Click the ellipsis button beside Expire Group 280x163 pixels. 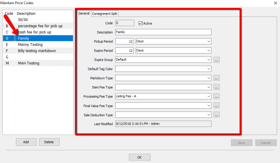tap(217, 60)
